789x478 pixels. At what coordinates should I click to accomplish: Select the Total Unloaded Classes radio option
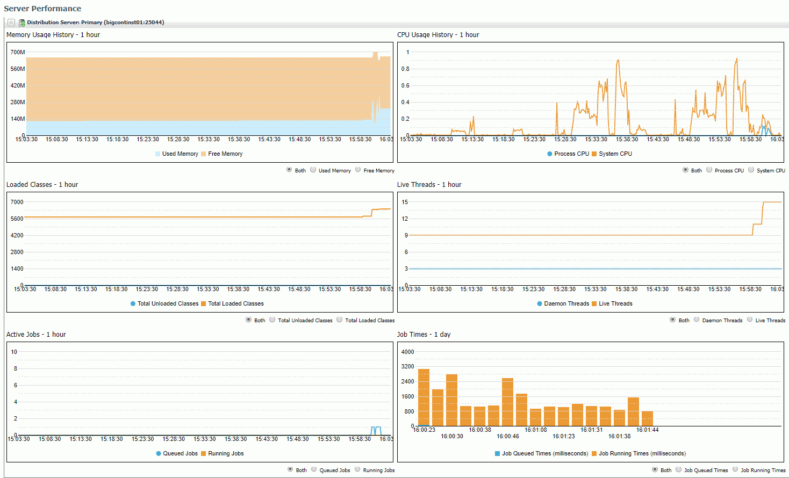coord(271,320)
